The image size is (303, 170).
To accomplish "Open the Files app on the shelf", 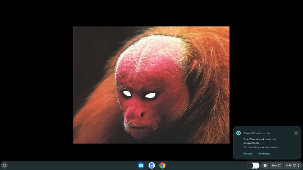I will point(141,165).
